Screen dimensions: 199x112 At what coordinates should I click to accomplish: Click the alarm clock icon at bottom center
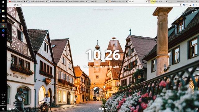coord(106,109)
